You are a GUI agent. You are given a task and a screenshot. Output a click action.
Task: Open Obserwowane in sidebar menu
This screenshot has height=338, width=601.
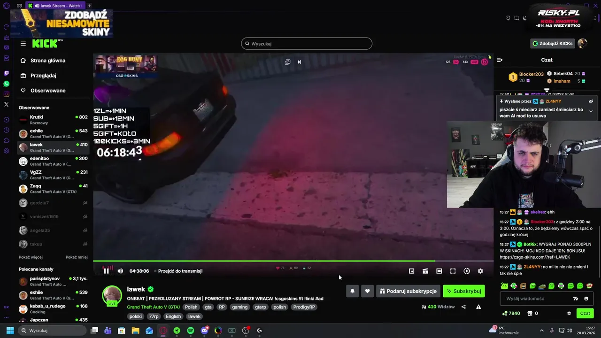click(48, 91)
